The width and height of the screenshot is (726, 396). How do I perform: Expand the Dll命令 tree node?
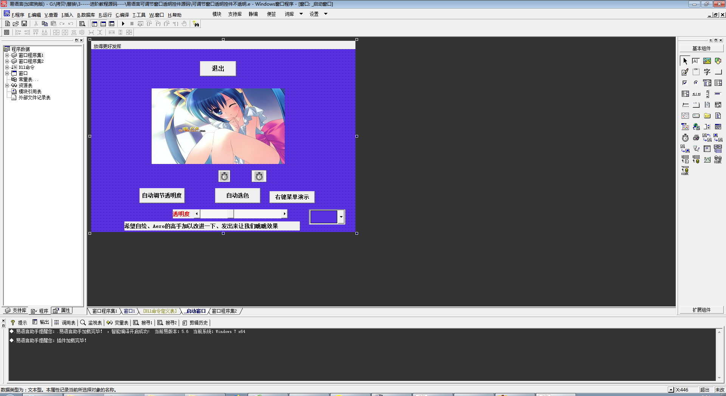7,67
